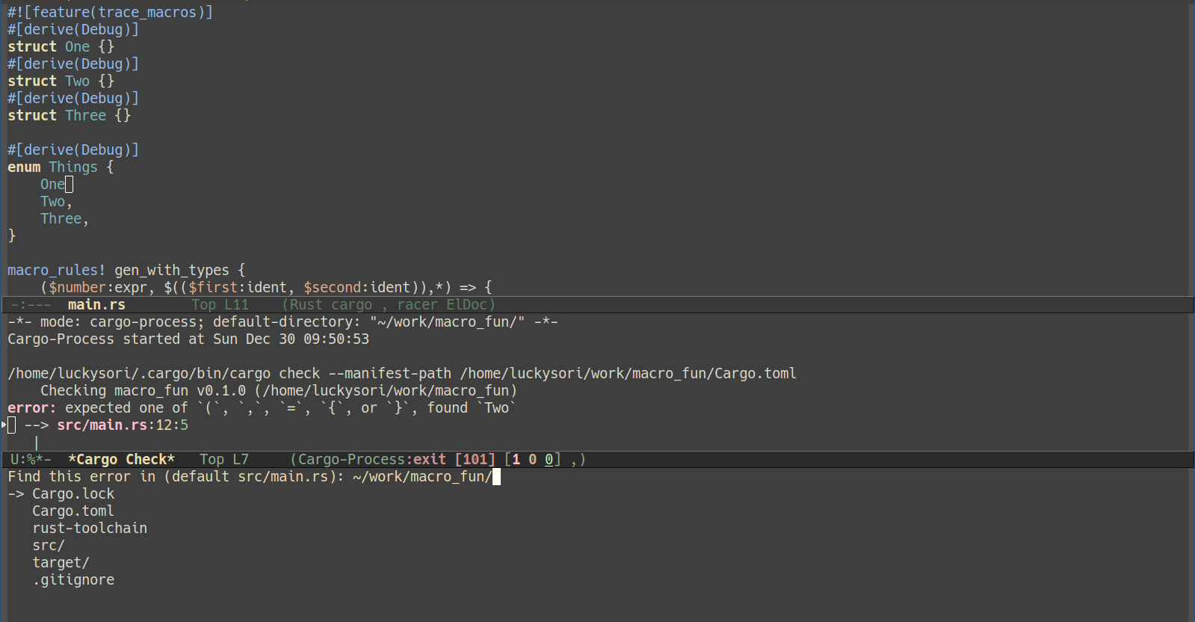Click the U:%*- buffer status indicator
This screenshot has height=622, width=1195.
(31, 460)
